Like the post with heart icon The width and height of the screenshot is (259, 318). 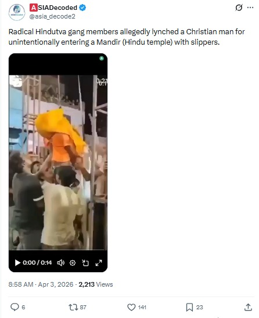click(131, 307)
